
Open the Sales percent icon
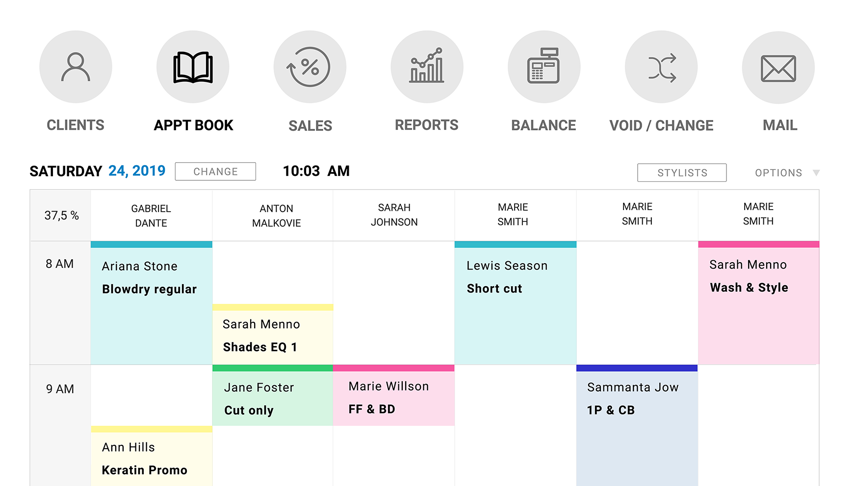tap(310, 67)
